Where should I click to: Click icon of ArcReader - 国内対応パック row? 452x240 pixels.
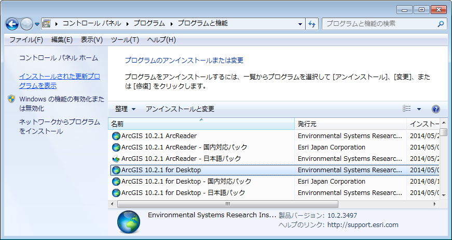(x=116, y=147)
